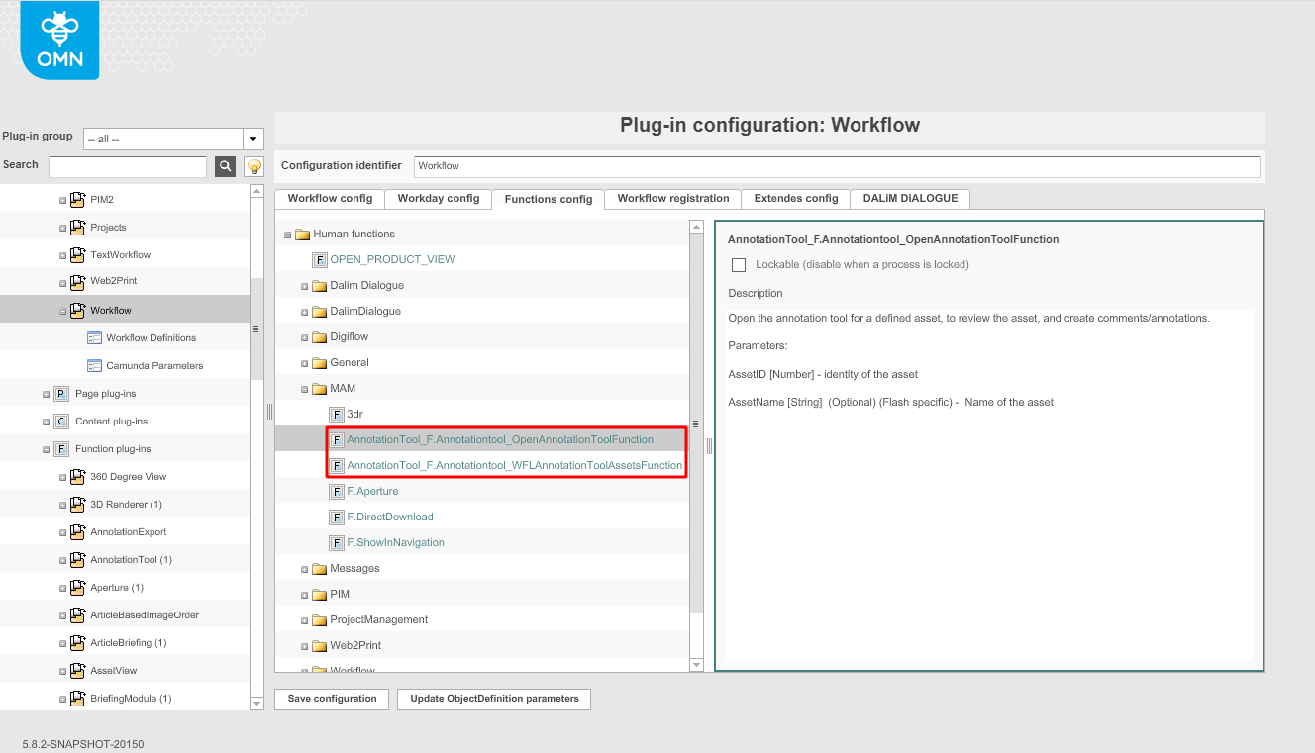Click the lightbulb hint icon

[x=253, y=166]
